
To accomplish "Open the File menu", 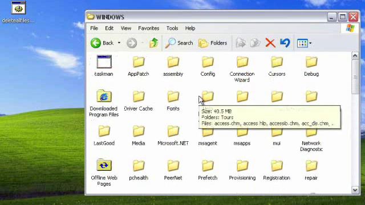I will click(94, 28).
